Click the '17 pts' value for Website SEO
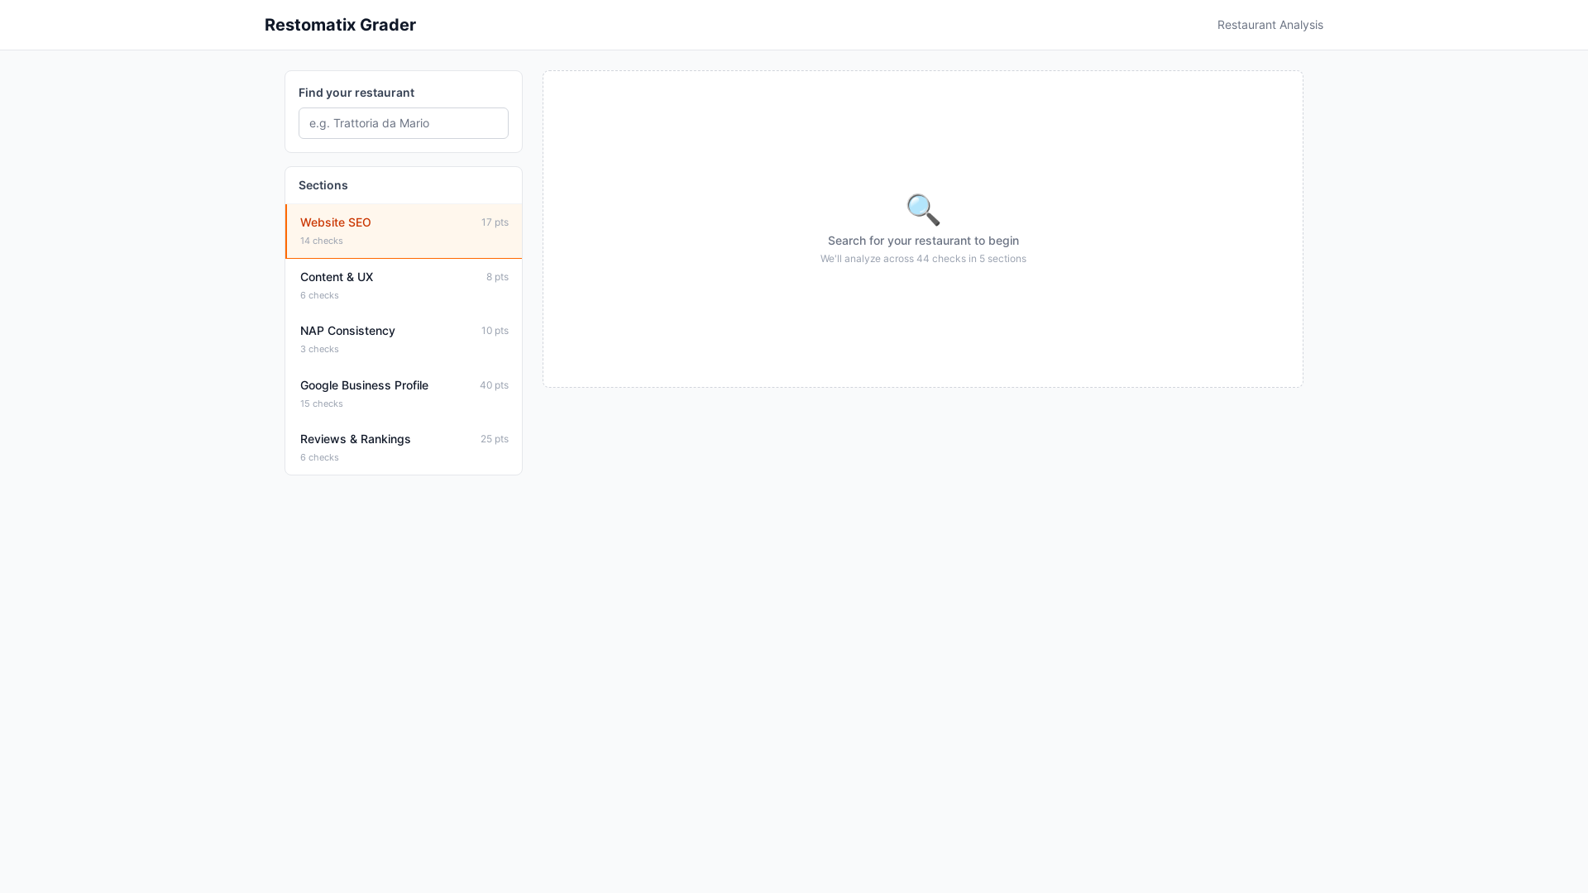Image resolution: width=1588 pixels, height=893 pixels. [x=495, y=222]
